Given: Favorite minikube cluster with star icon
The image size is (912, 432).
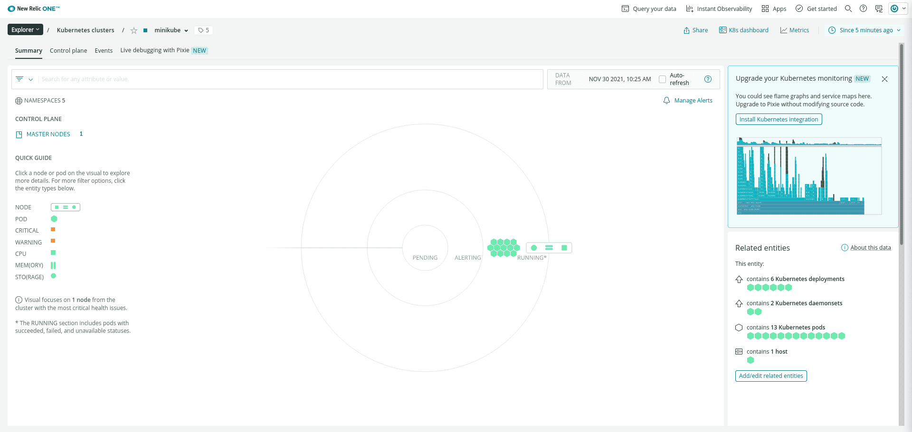Looking at the screenshot, I should tap(134, 30).
